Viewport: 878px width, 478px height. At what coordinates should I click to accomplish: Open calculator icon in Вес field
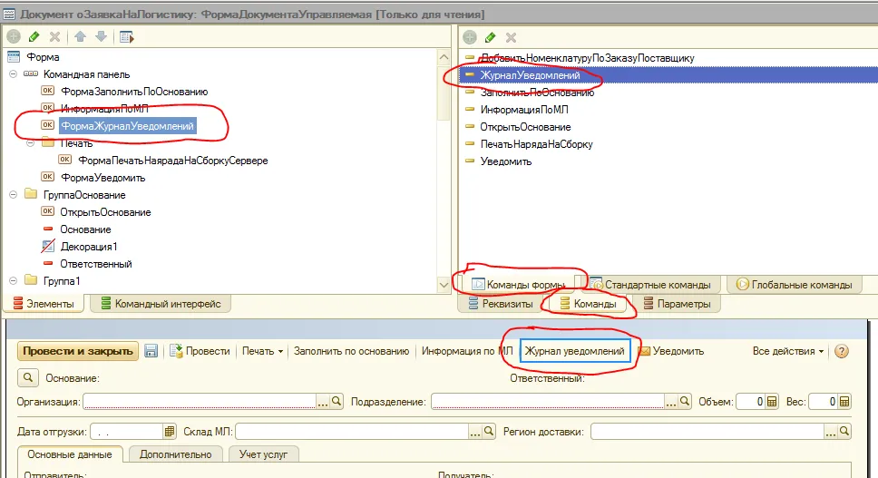click(x=844, y=401)
